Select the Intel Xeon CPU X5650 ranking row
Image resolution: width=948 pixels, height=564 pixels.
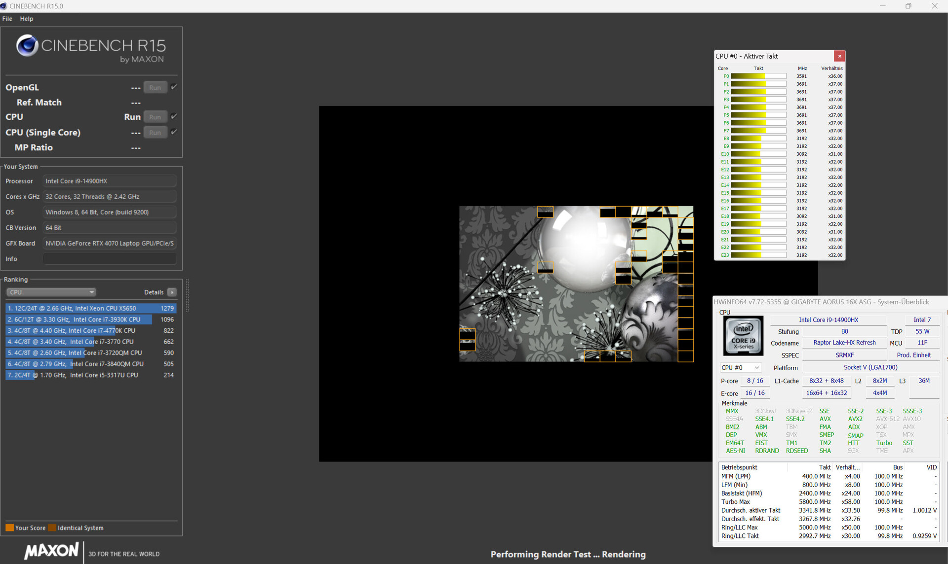click(x=91, y=309)
